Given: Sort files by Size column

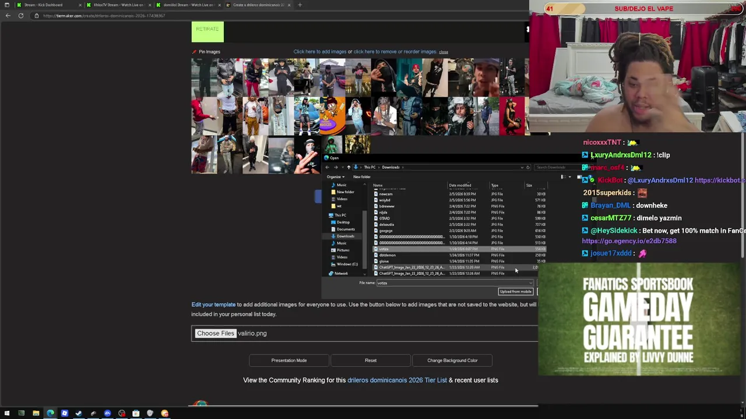Looking at the screenshot, I should click(529, 185).
